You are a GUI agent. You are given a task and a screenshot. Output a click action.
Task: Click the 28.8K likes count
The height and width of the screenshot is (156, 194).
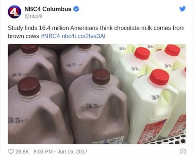coord(22,151)
